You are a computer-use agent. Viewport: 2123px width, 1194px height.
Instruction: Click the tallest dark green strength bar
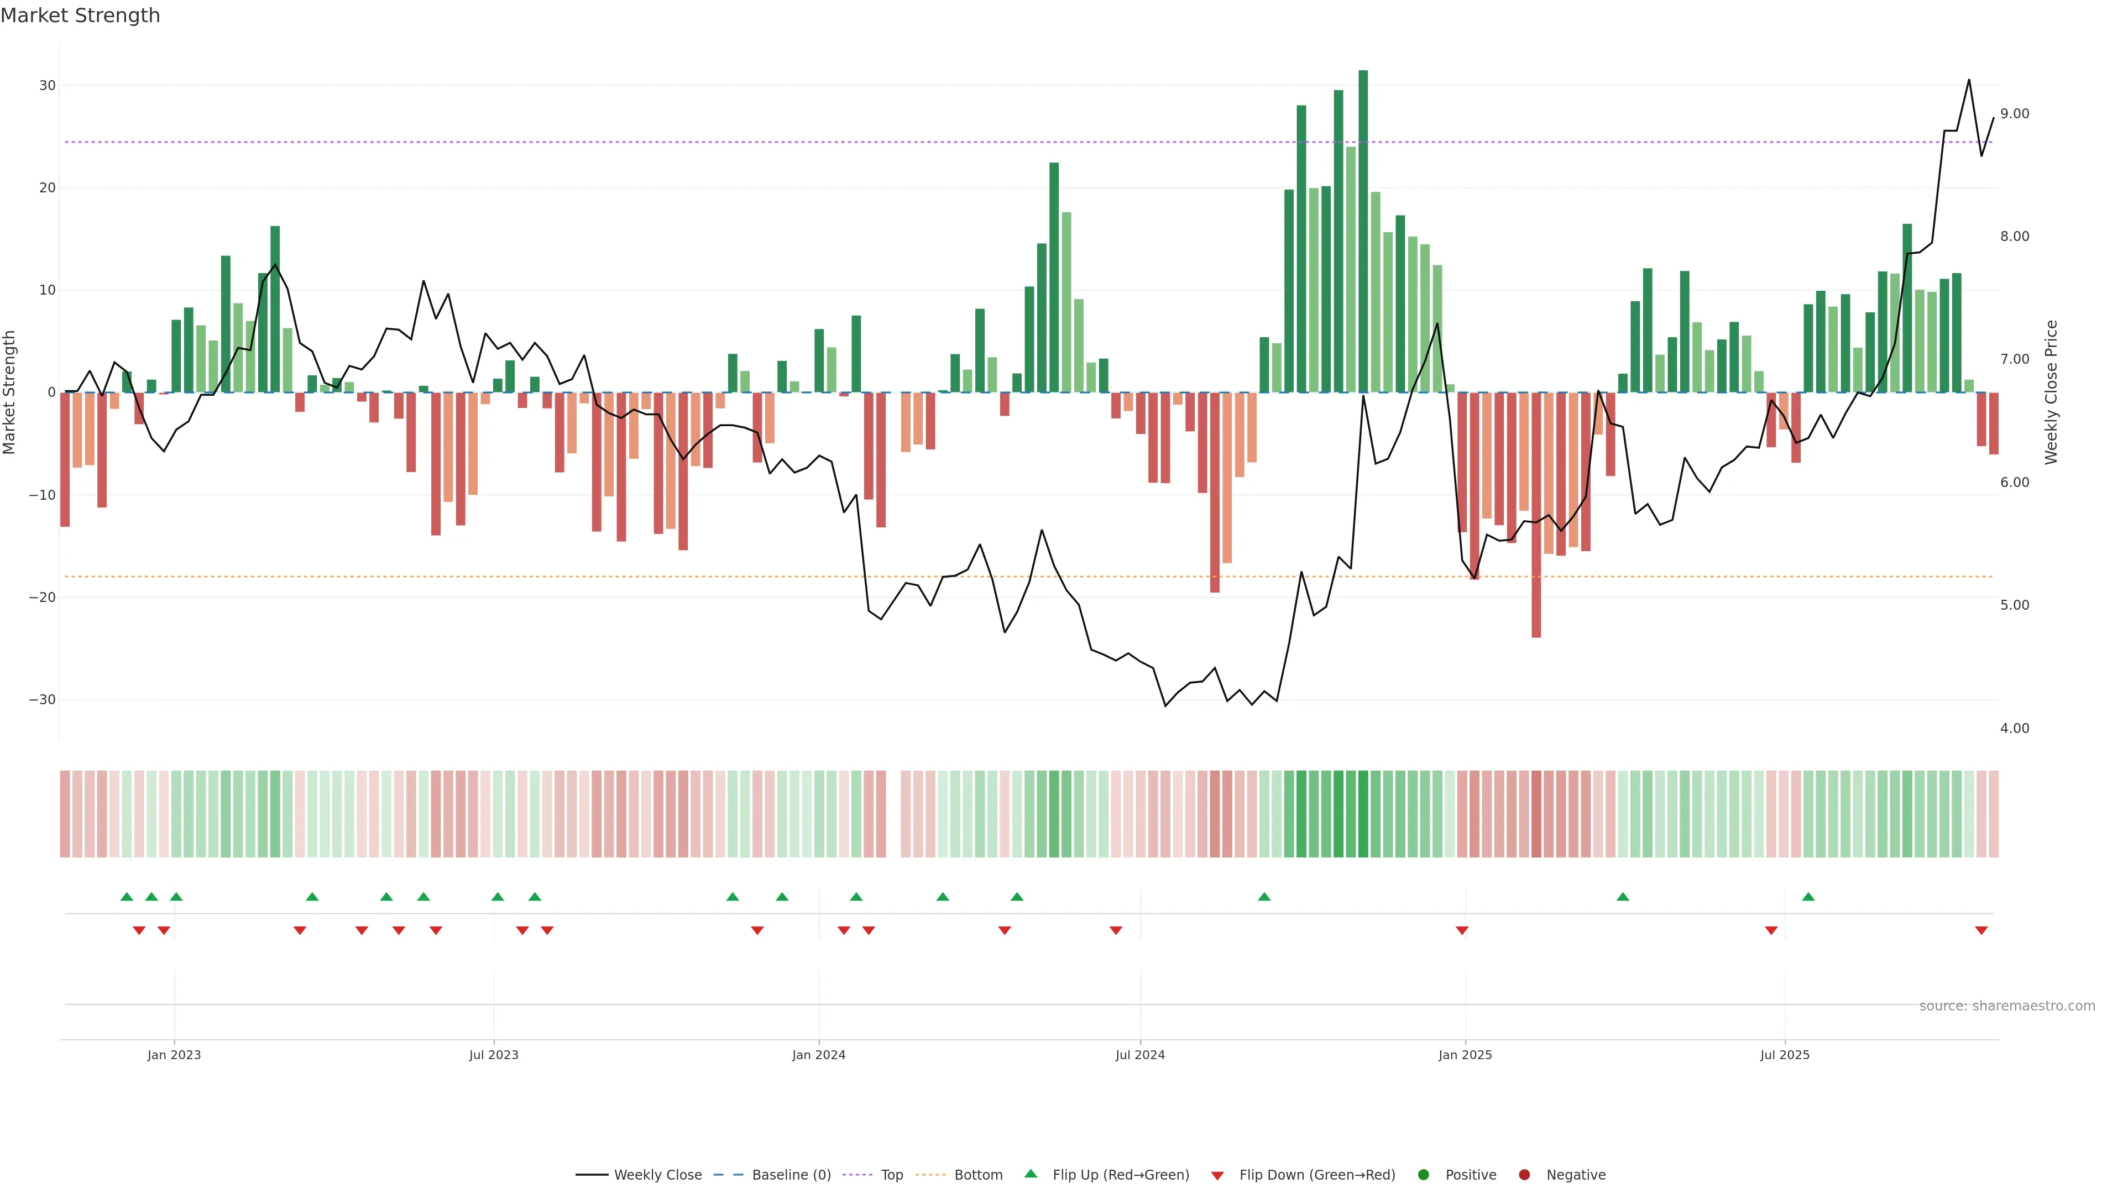(1363, 231)
